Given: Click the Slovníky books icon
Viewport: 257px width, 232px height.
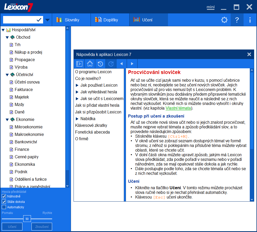Looking at the screenshot, I should point(59,20).
